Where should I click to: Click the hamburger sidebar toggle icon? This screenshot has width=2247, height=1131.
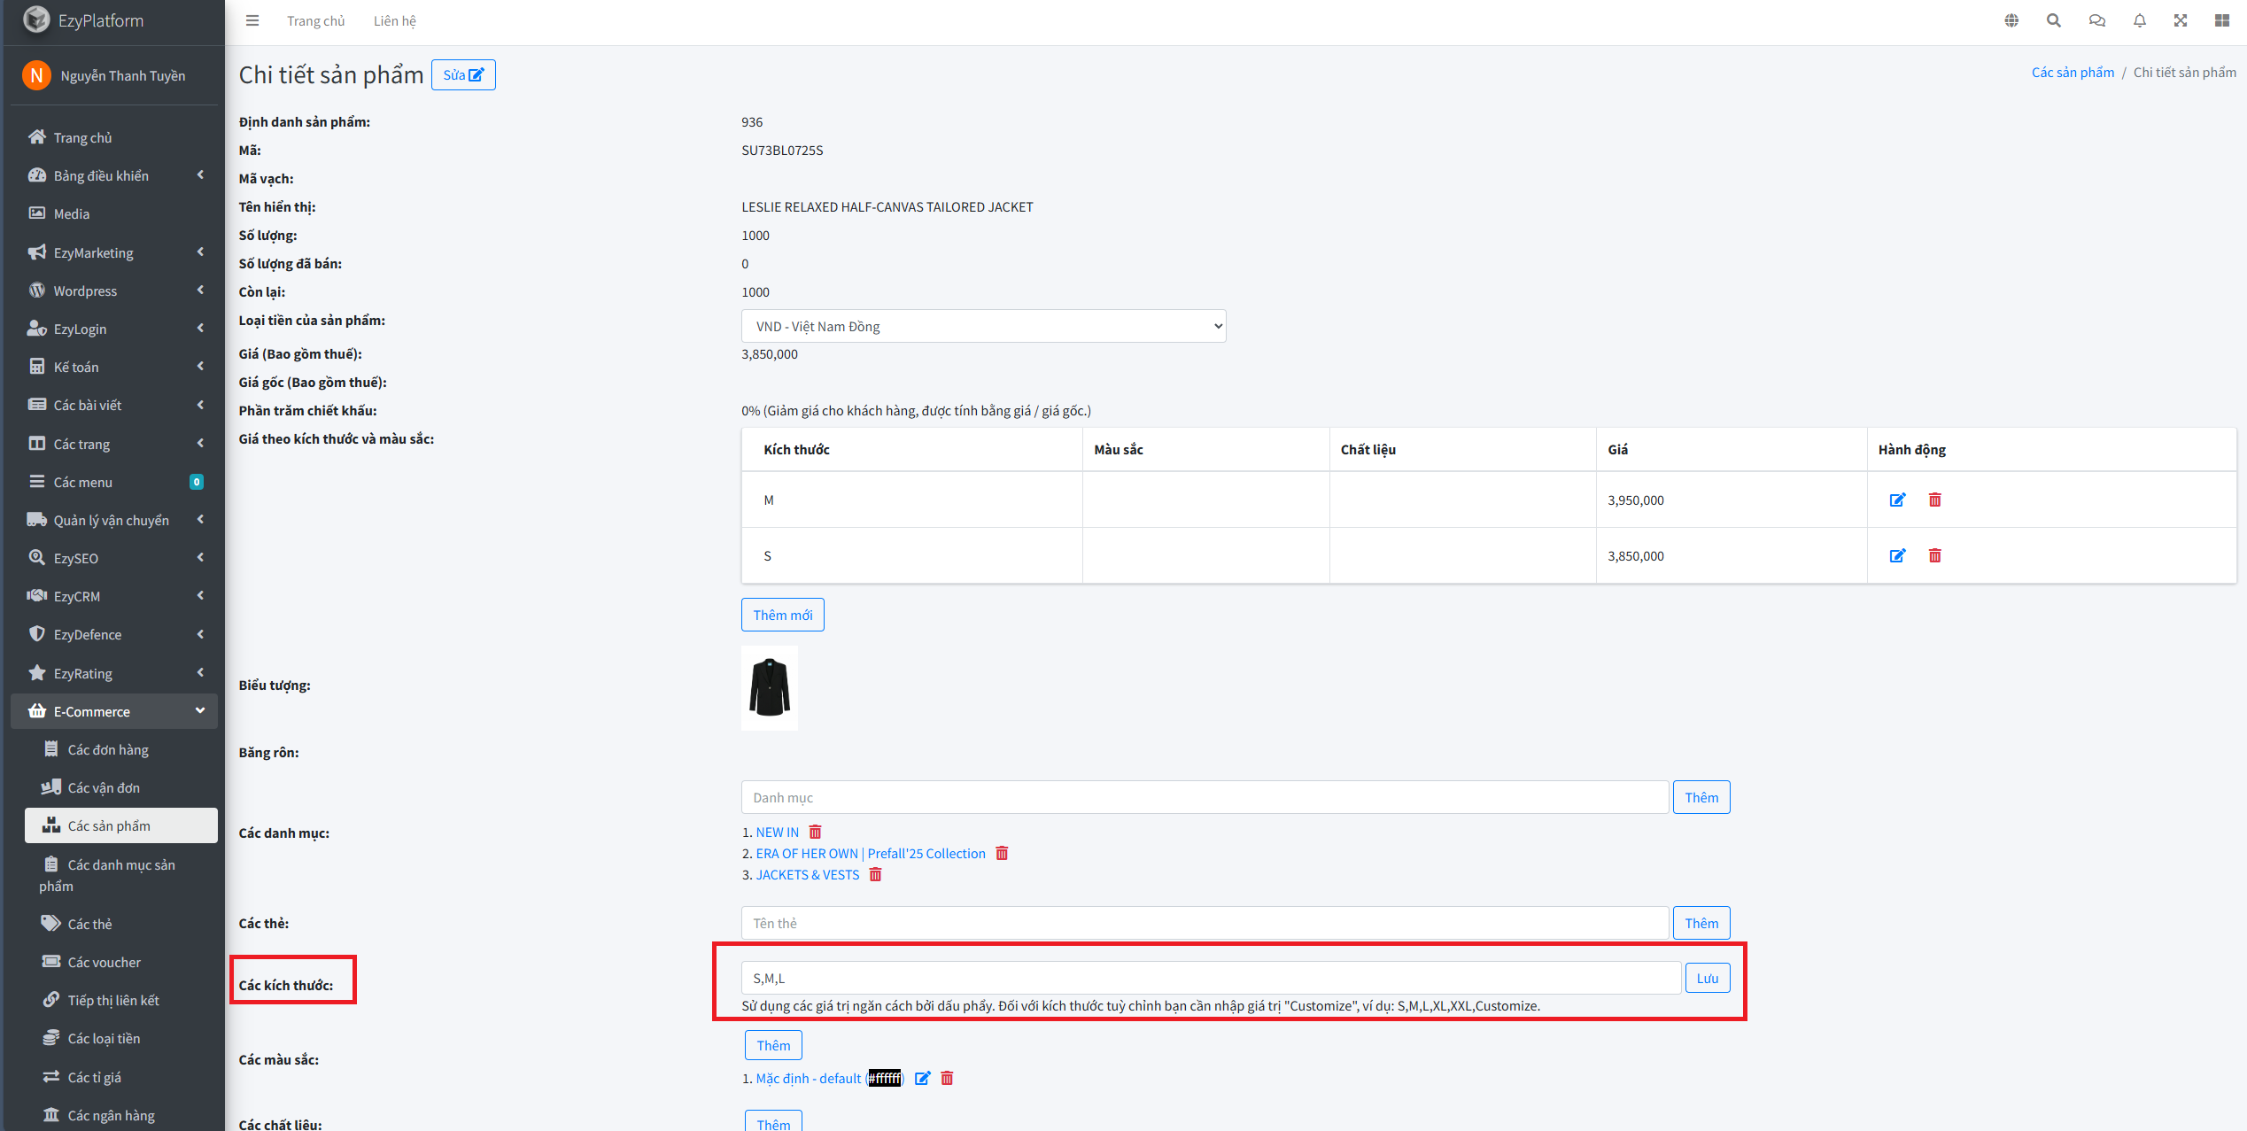[252, 20]
